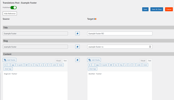Click source Title field Example Footer

click(35, 33)
